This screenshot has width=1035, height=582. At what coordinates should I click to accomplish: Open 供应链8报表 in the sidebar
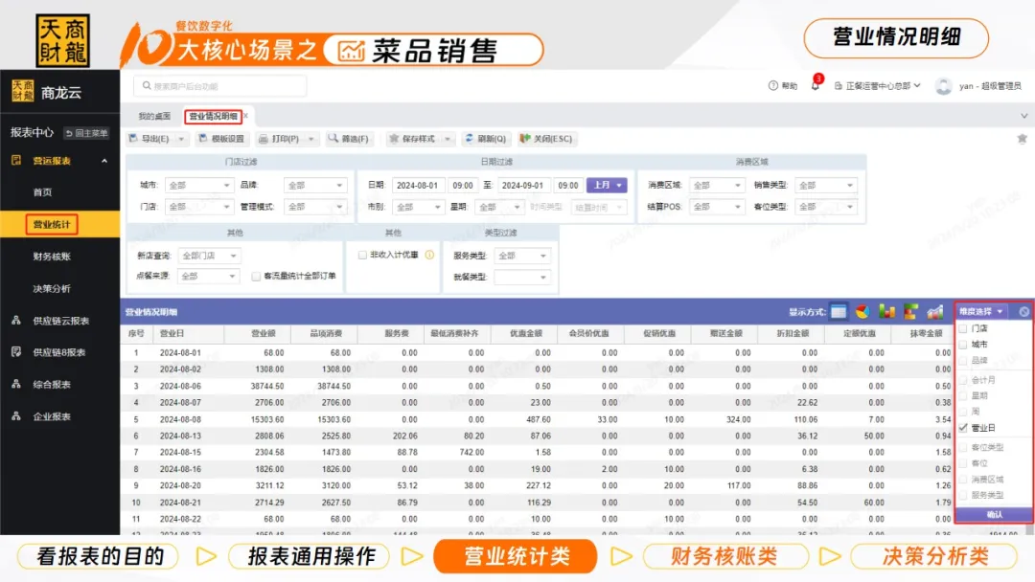point(58,352)
